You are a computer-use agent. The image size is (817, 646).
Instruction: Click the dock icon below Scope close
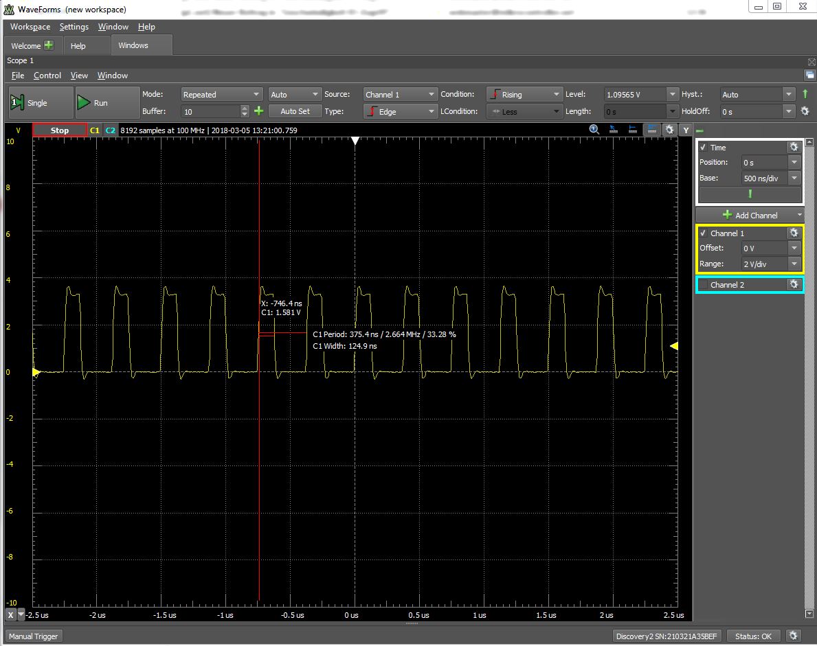(x=809, y=75)
